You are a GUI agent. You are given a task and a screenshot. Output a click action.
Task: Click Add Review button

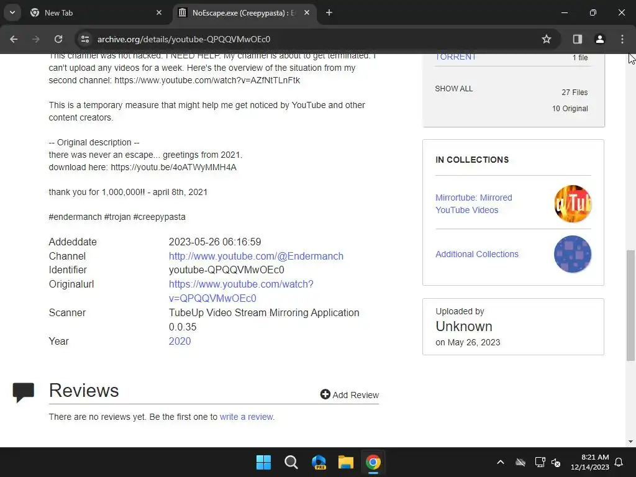click(349, 394)
